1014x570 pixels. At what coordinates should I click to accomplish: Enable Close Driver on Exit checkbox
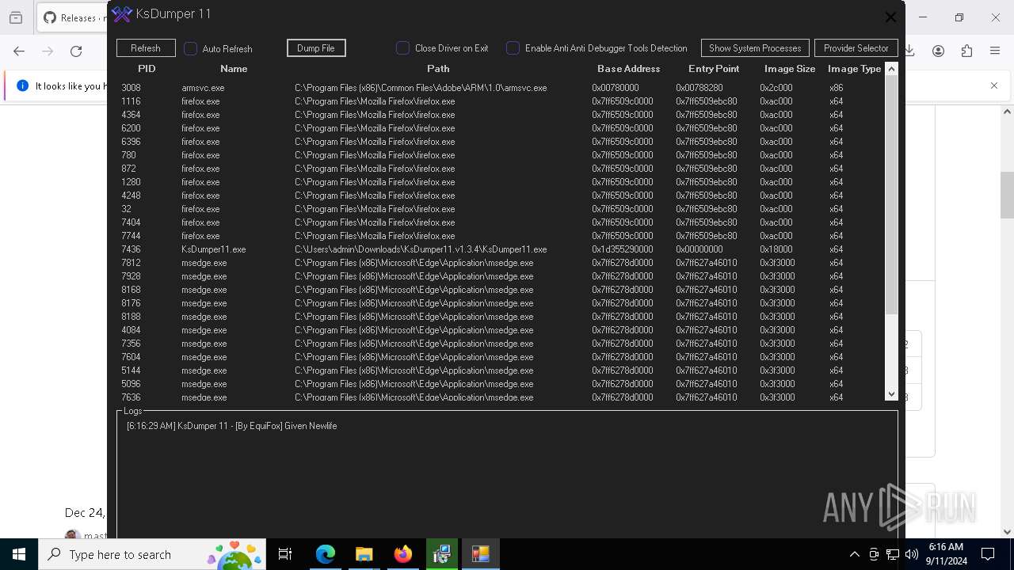[x=402, y=48]
